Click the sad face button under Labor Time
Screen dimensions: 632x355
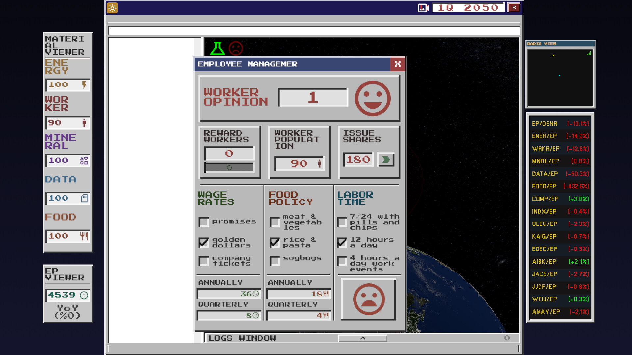tap(368, 300)
